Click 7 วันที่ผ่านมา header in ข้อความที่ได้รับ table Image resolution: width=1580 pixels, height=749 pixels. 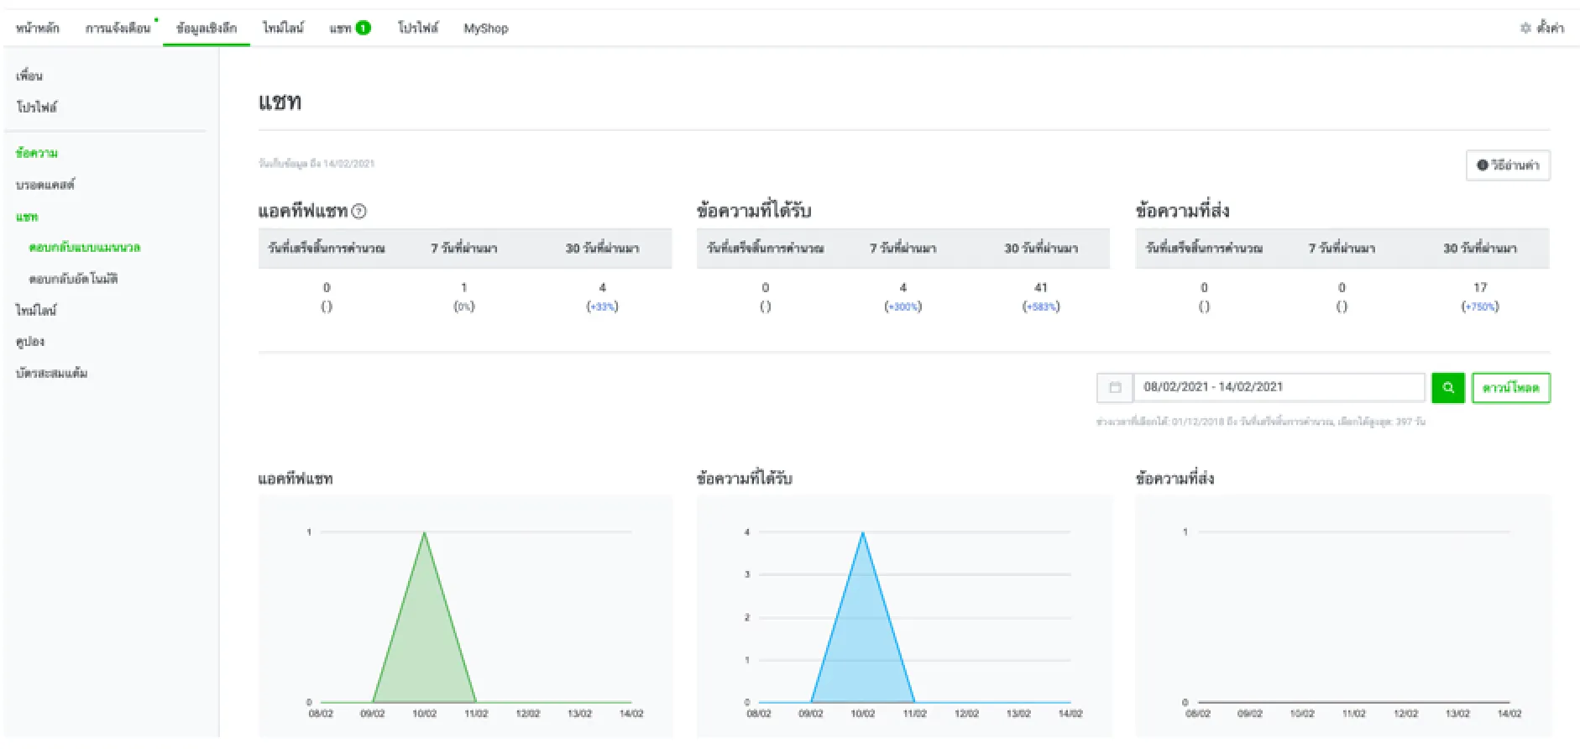(902, 249)
